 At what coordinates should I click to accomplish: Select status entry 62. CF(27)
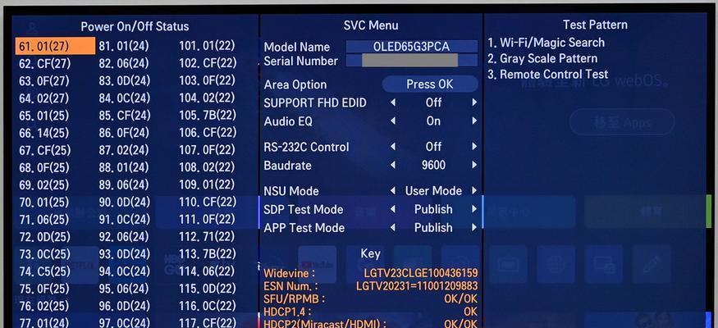[x=45, y=64]
